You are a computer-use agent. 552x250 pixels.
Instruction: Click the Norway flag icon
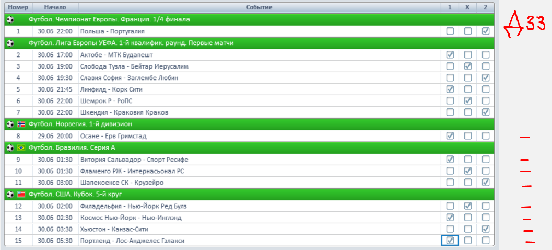(21, 124)
